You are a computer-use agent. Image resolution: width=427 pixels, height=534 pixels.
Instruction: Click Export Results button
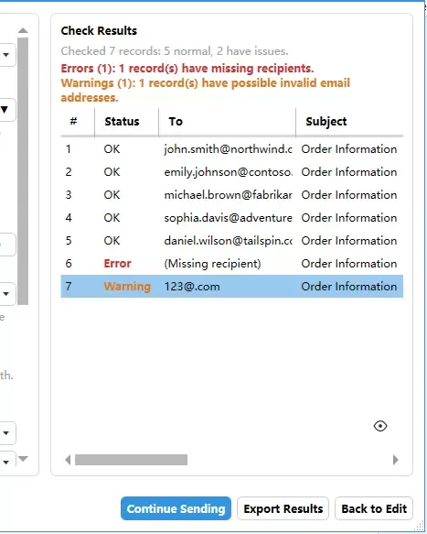(283, 508)
